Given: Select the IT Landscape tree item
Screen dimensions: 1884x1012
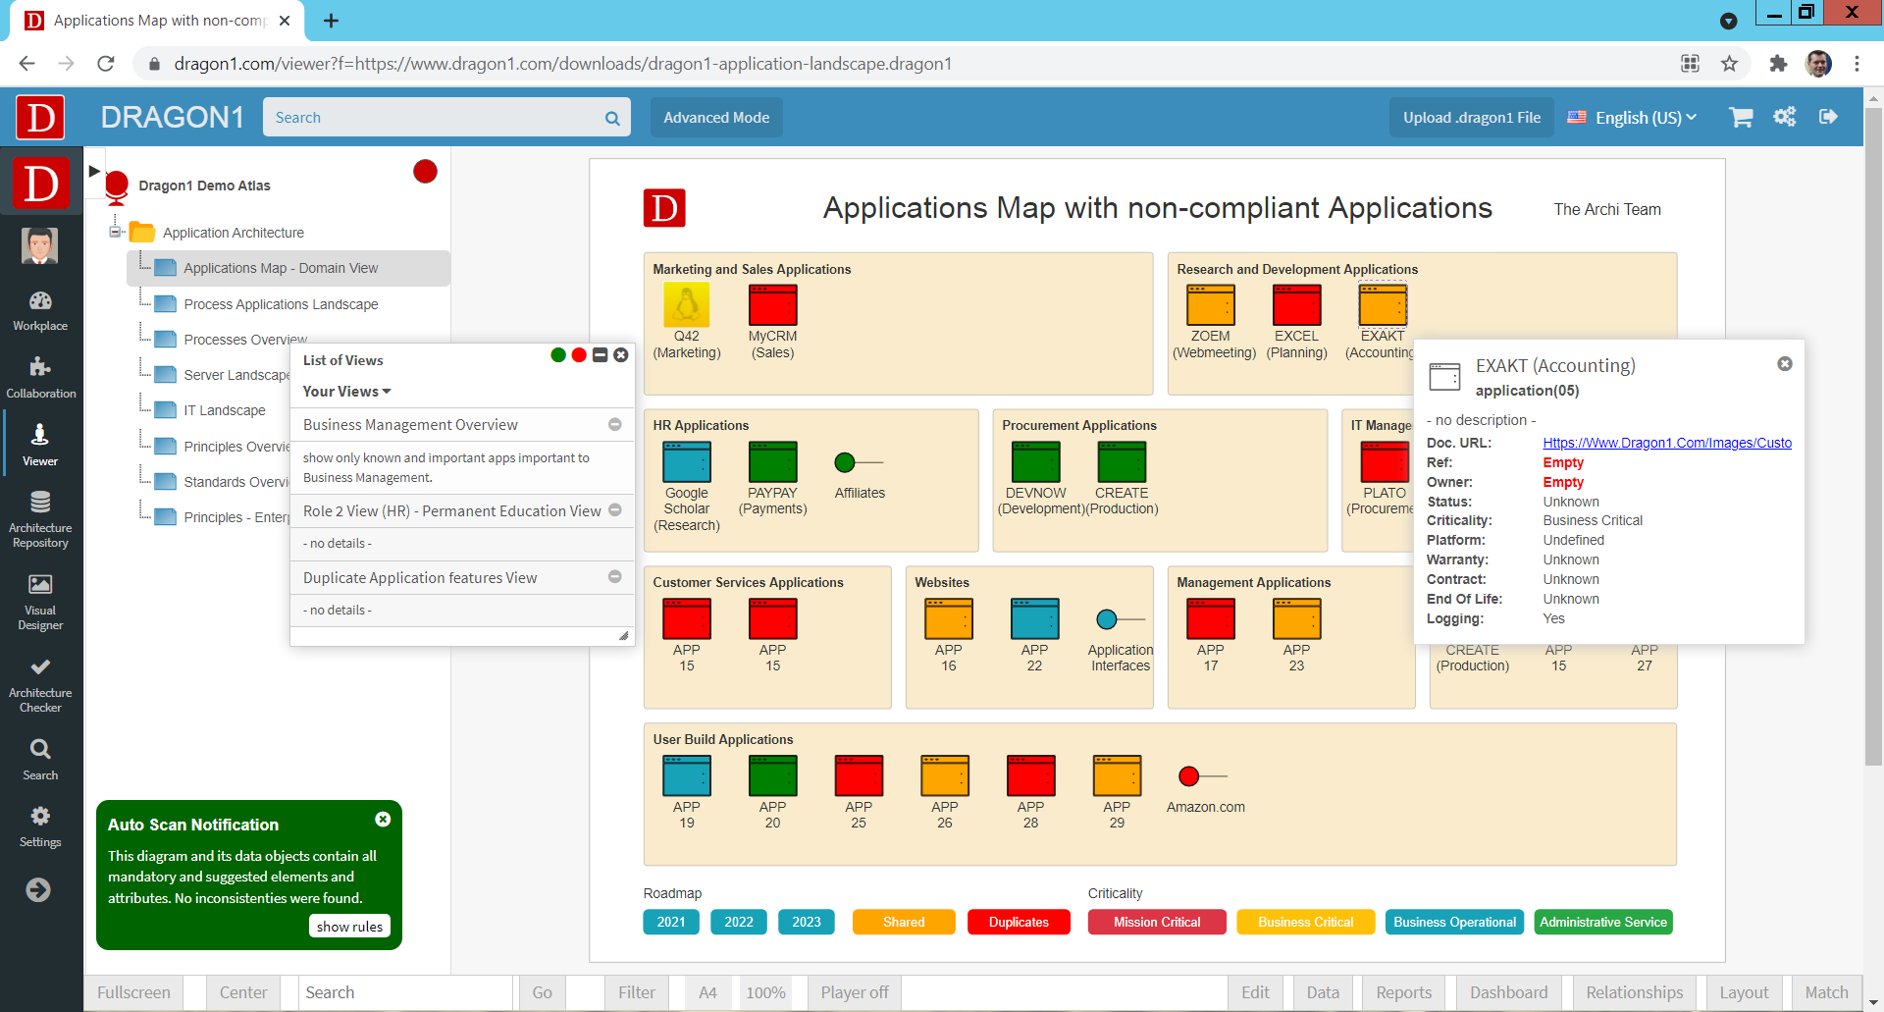Looking at the screenshot, I should 225,409.
